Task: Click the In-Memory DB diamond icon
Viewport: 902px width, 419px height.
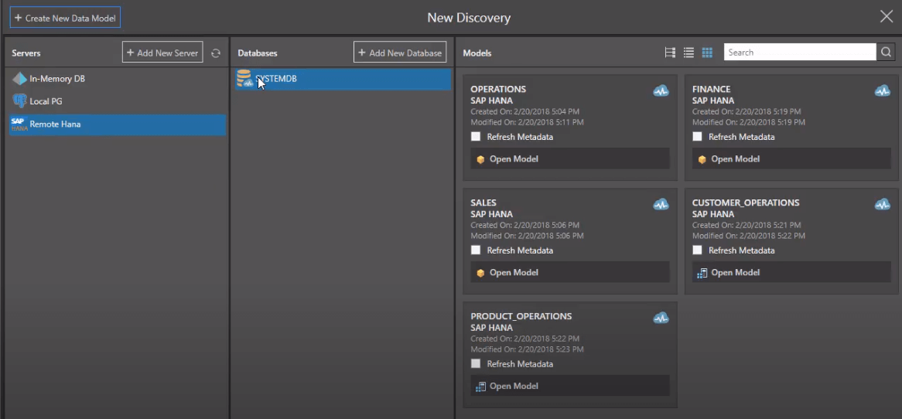Action: [x=19, y=79]
